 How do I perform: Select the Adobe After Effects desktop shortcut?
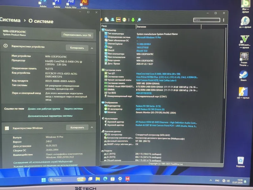click(71, 4)
